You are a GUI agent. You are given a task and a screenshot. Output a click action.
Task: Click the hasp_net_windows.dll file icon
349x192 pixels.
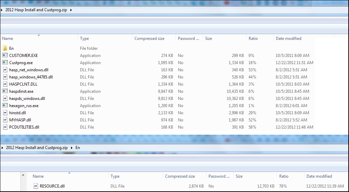tap(5, 70)
